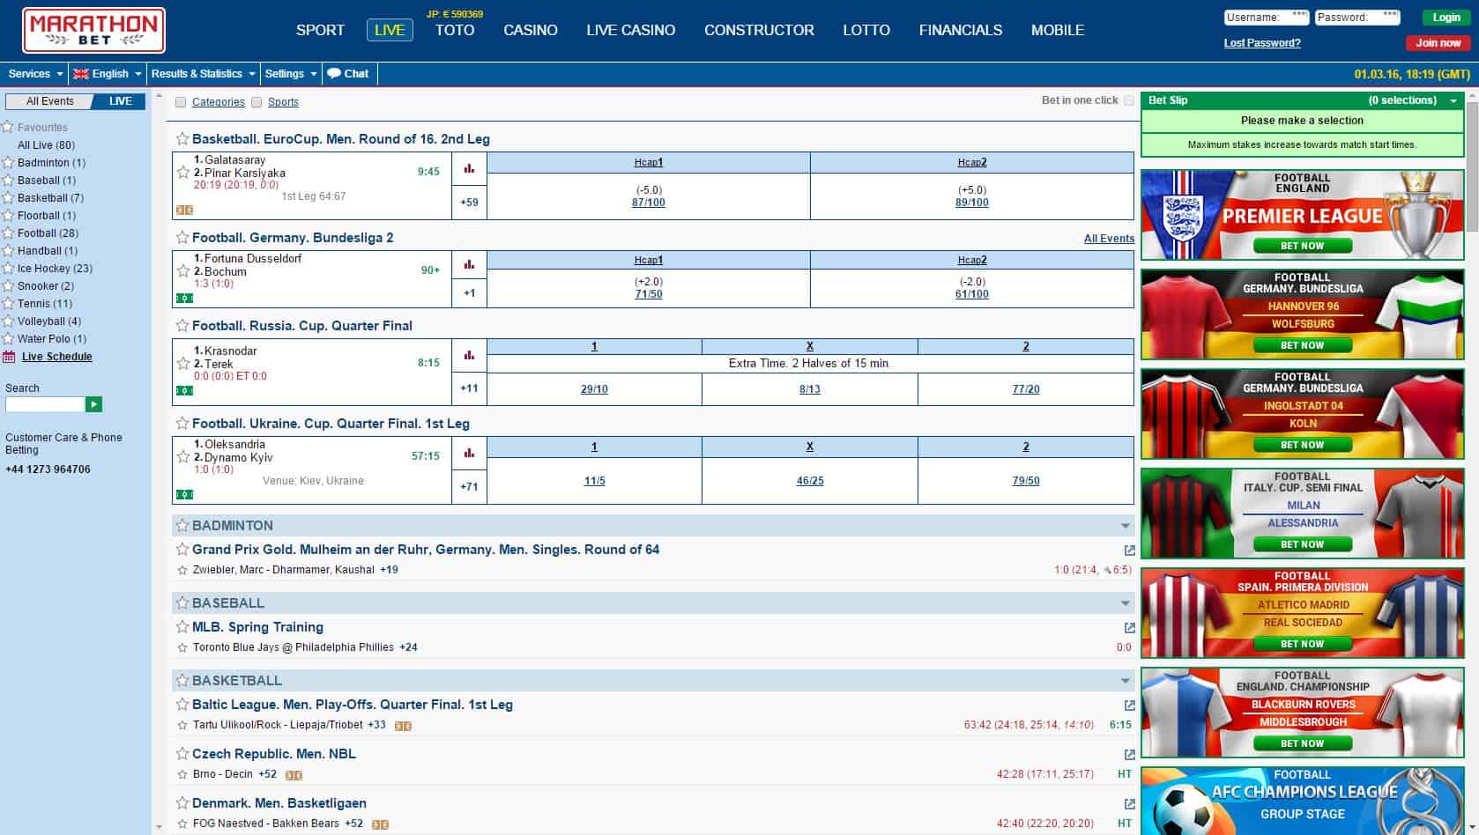Collapse the BASEBALL section arrow
The image size is (1479, 835).
pyautogui.click(x=1126, y=603)
